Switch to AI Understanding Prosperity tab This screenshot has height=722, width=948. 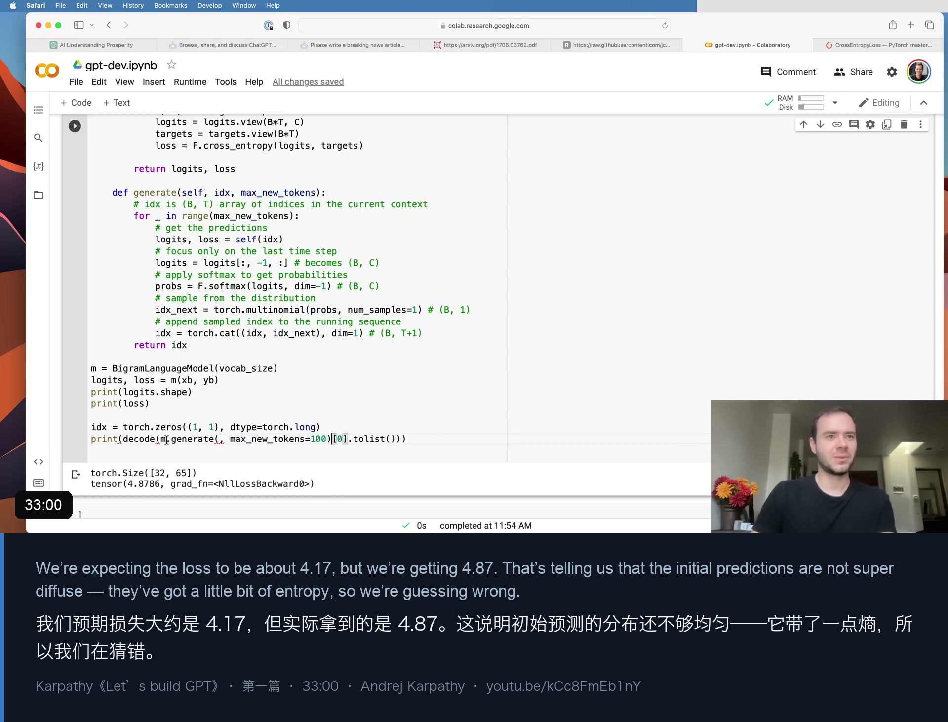(x=91, y=45)
